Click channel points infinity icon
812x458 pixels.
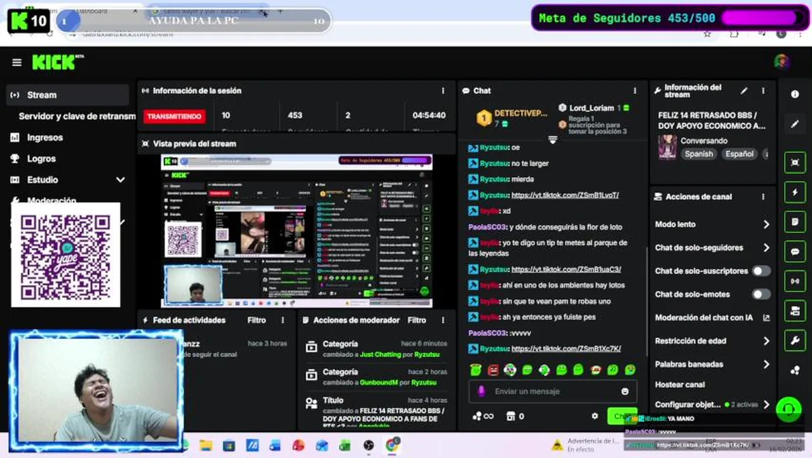click(483, 416)
